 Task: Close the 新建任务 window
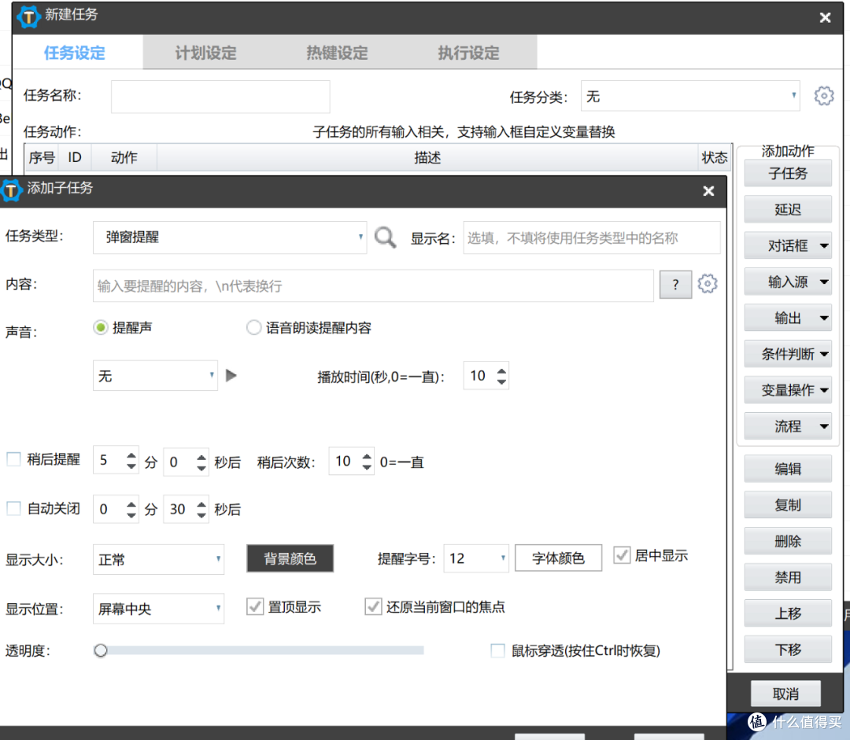(x=825, y=18)
